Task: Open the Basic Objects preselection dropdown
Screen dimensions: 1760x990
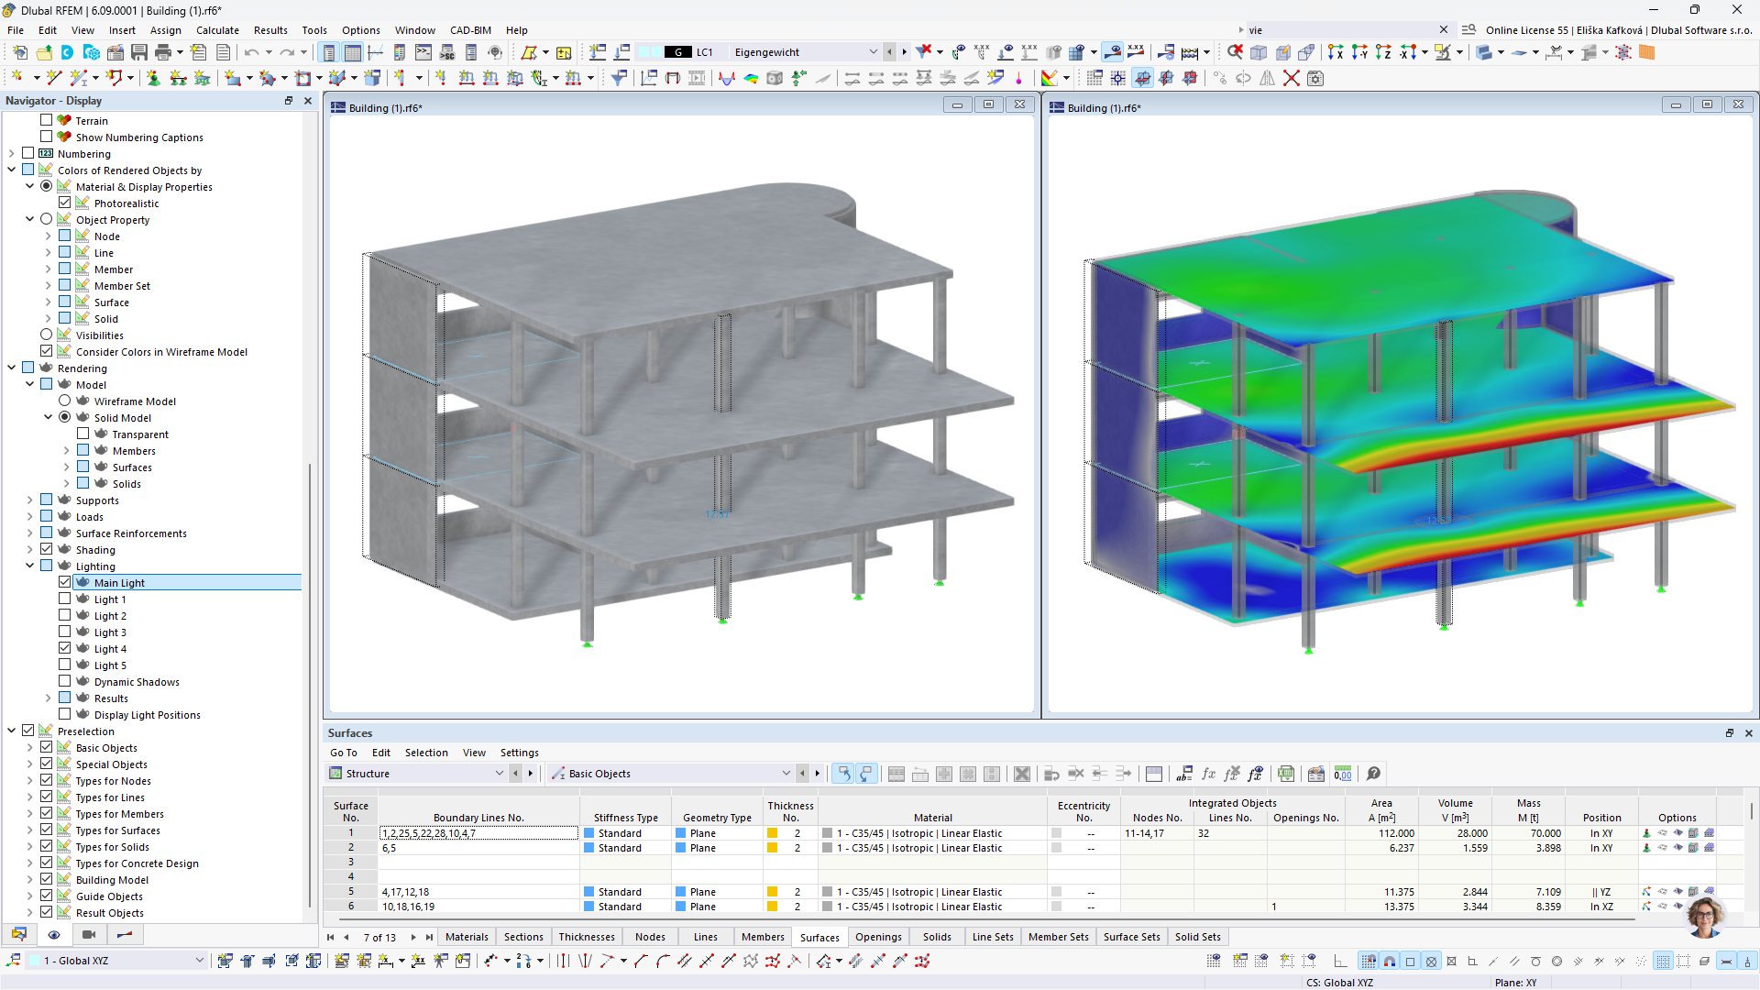Action: tap(785, 774)
